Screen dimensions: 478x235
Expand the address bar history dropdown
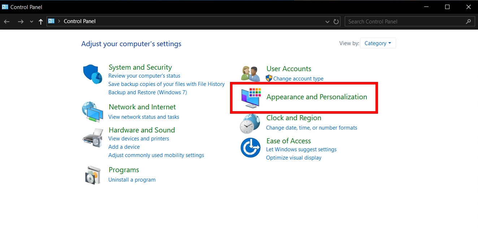coord(327,22)
